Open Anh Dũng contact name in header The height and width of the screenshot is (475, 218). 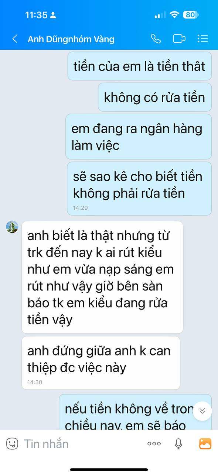pyautogui.click(x=71, y=39)
